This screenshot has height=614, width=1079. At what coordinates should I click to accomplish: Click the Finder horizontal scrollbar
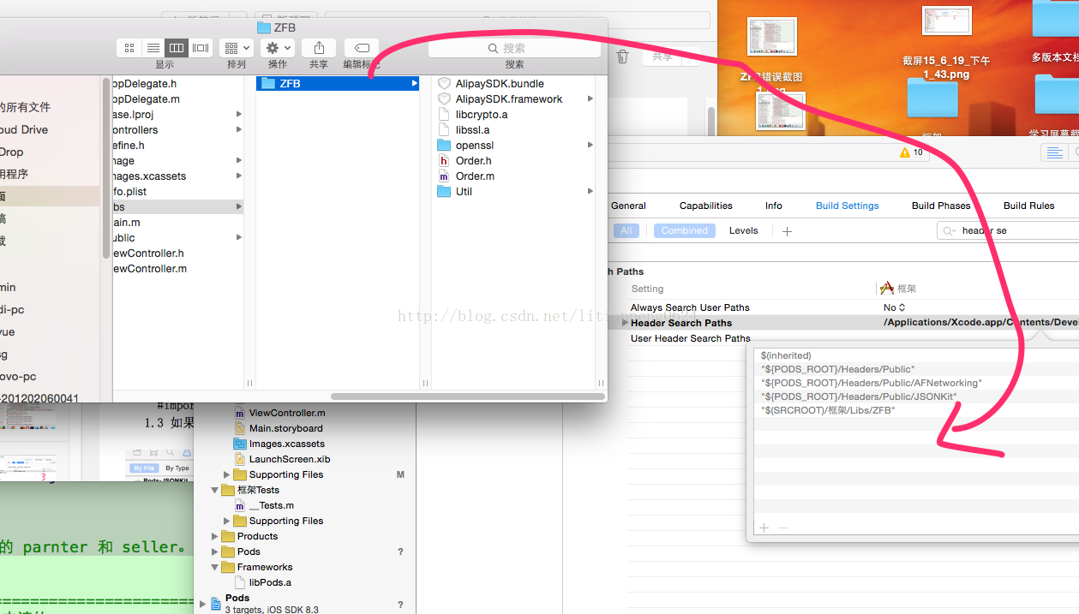pos(466,396)
